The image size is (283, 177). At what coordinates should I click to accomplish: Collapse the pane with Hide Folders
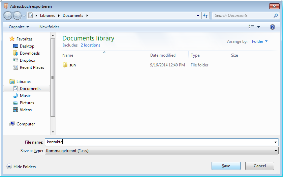click(x=21, y=167)
